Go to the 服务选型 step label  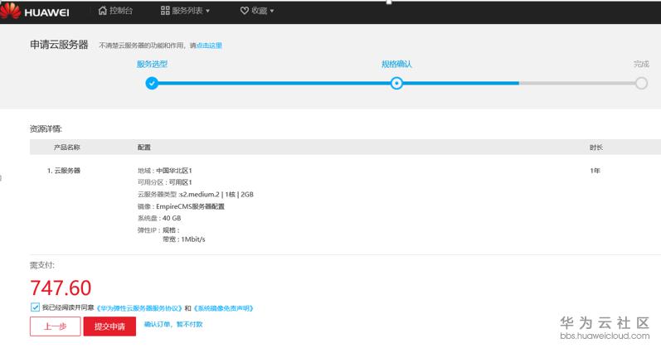(x=152, y=64)
